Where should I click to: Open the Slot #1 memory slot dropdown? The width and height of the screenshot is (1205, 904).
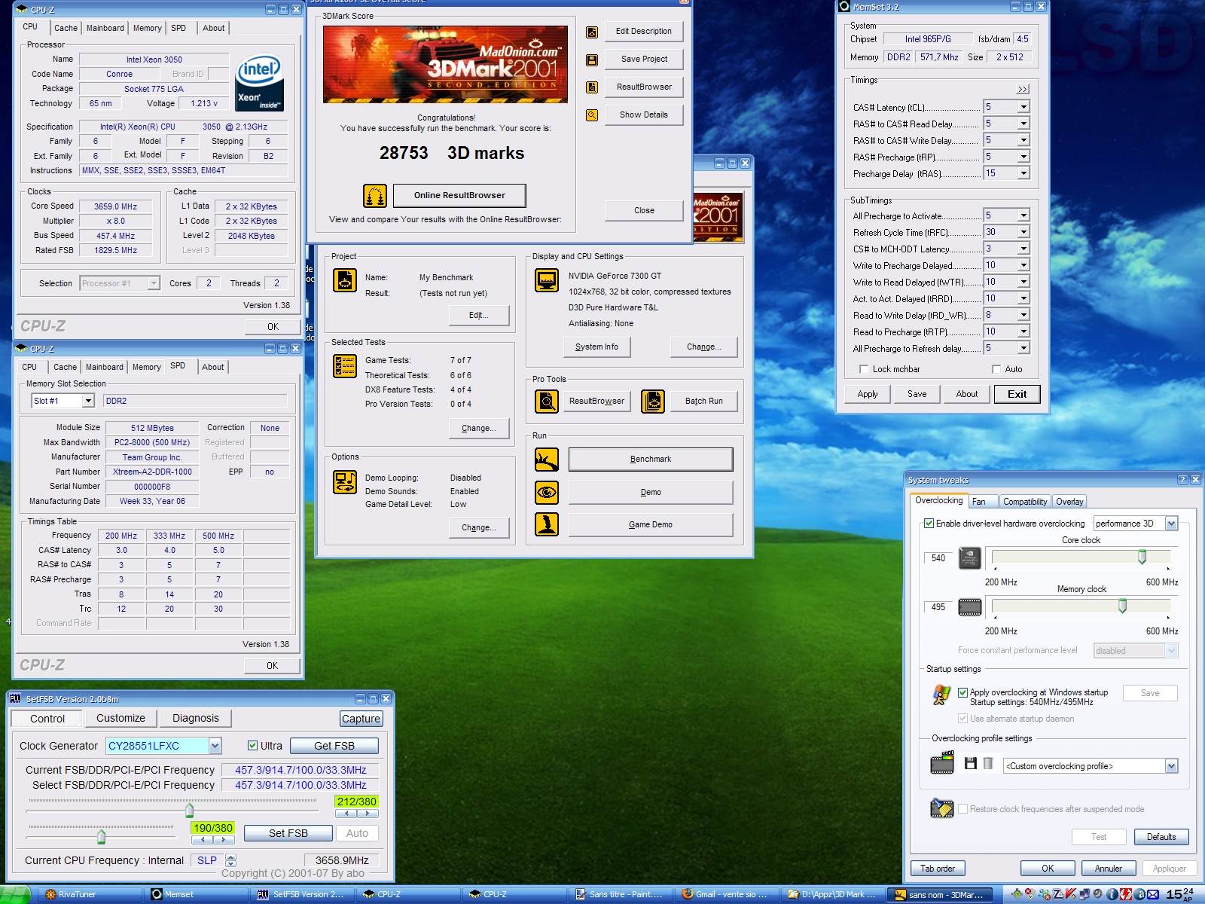pos(88,401)
